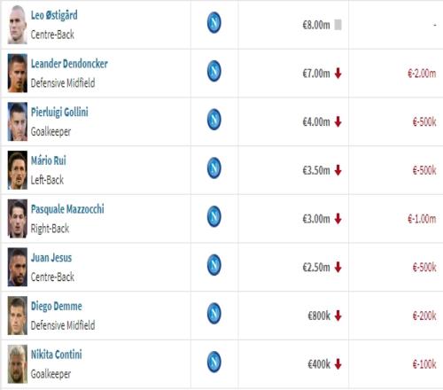Click Nikita Contini's headshot thumbnail
Image resolution: width=443 pixels, height=390 pixels.
(x=18, y=364)
